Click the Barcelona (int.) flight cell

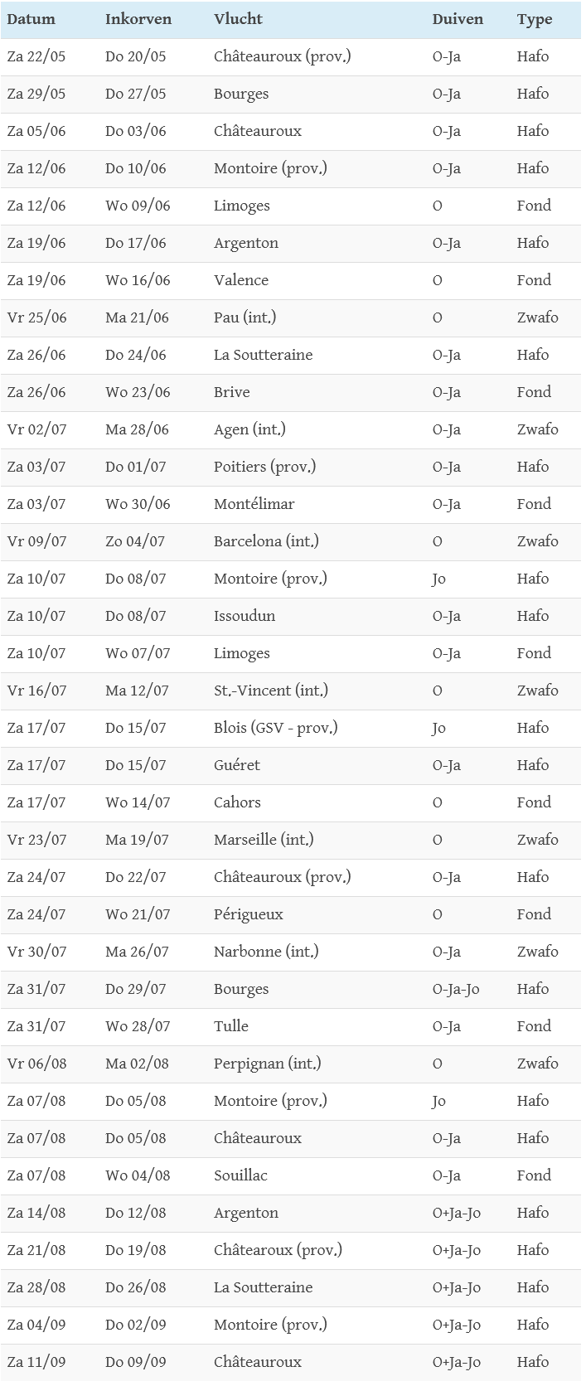point(266,541)
